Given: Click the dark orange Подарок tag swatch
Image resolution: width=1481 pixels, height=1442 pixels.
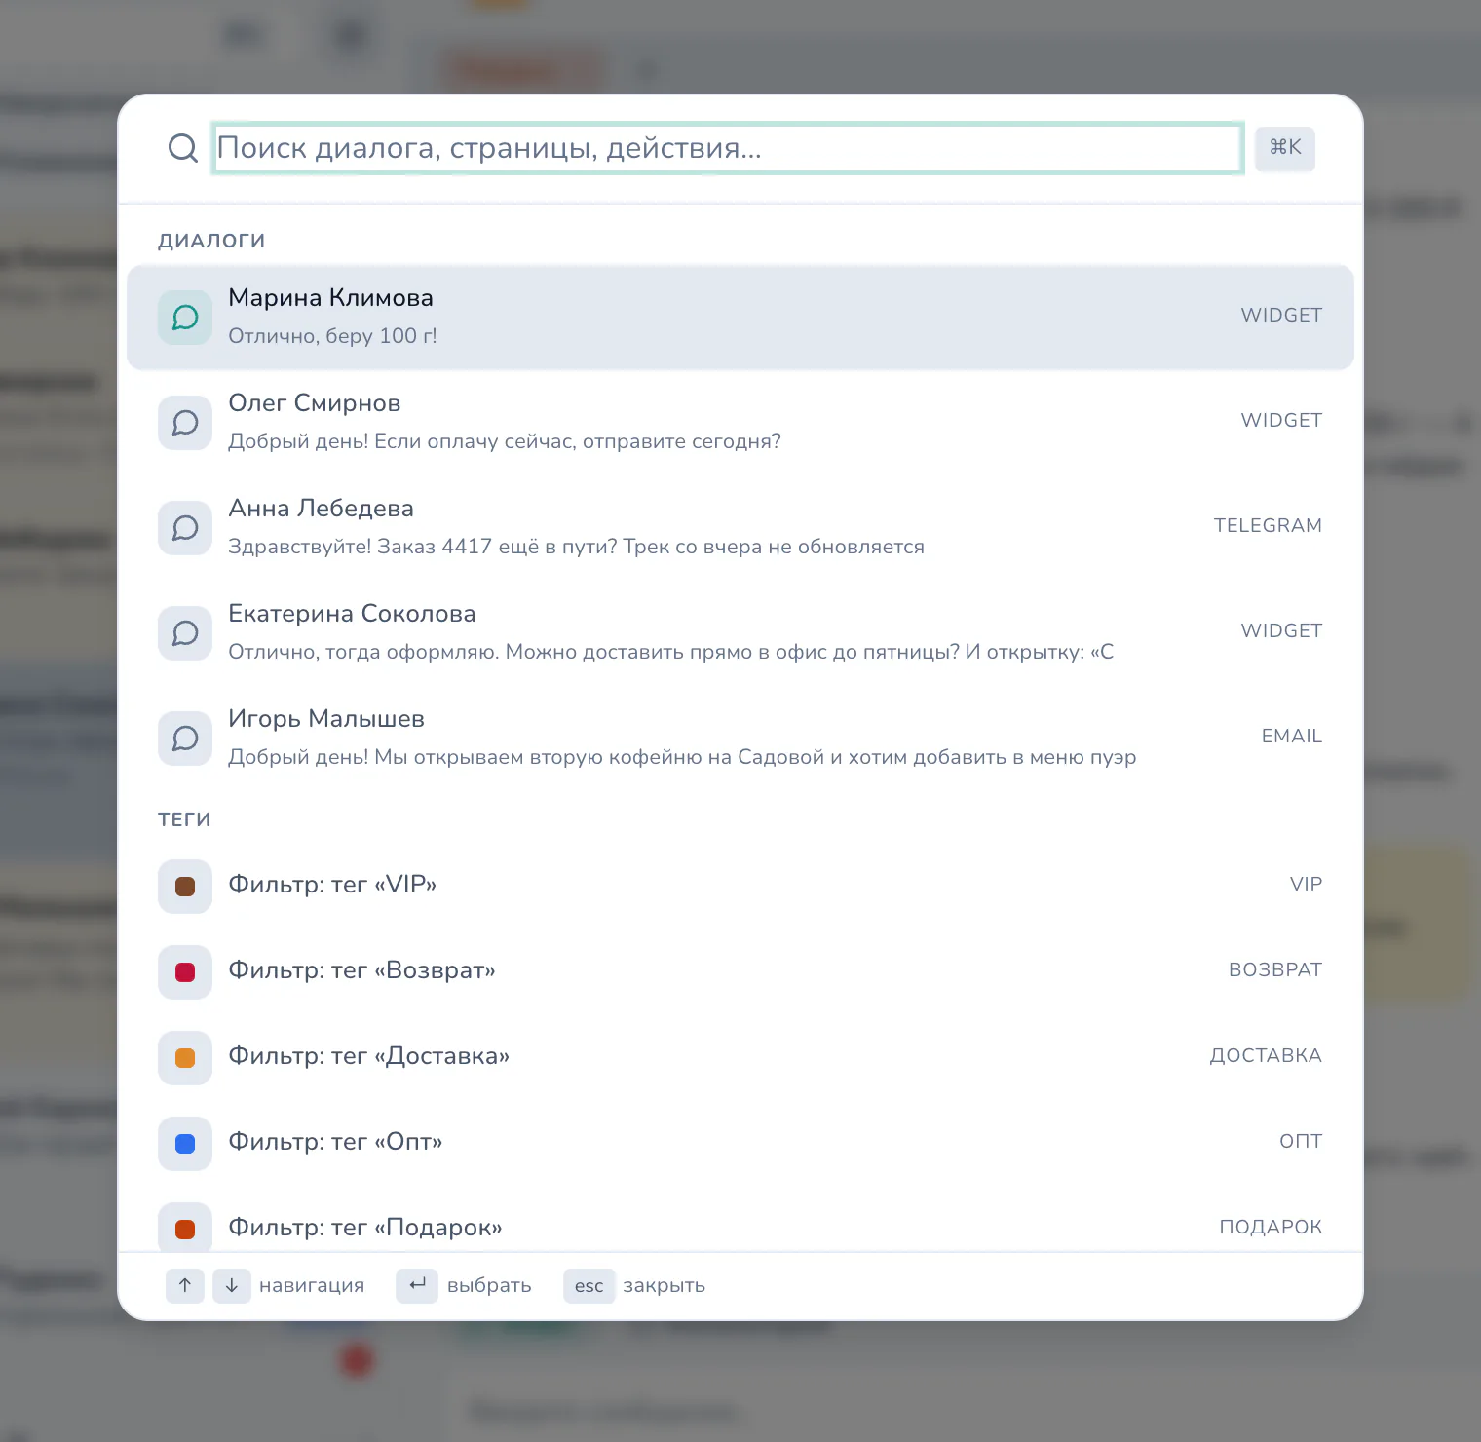Looking at the screenshot, I should (x=185, y=1229).
